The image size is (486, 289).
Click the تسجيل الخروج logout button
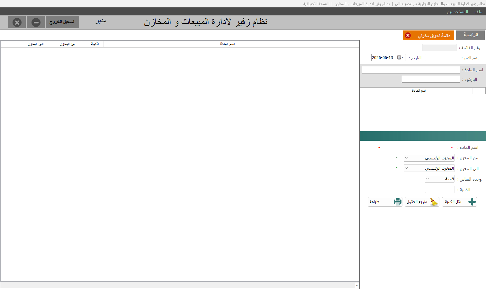pyautogui.click(x=62, y=22)
